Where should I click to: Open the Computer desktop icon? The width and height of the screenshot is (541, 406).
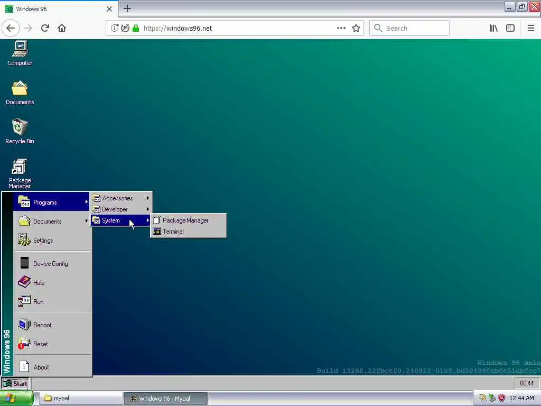(20, 53)
